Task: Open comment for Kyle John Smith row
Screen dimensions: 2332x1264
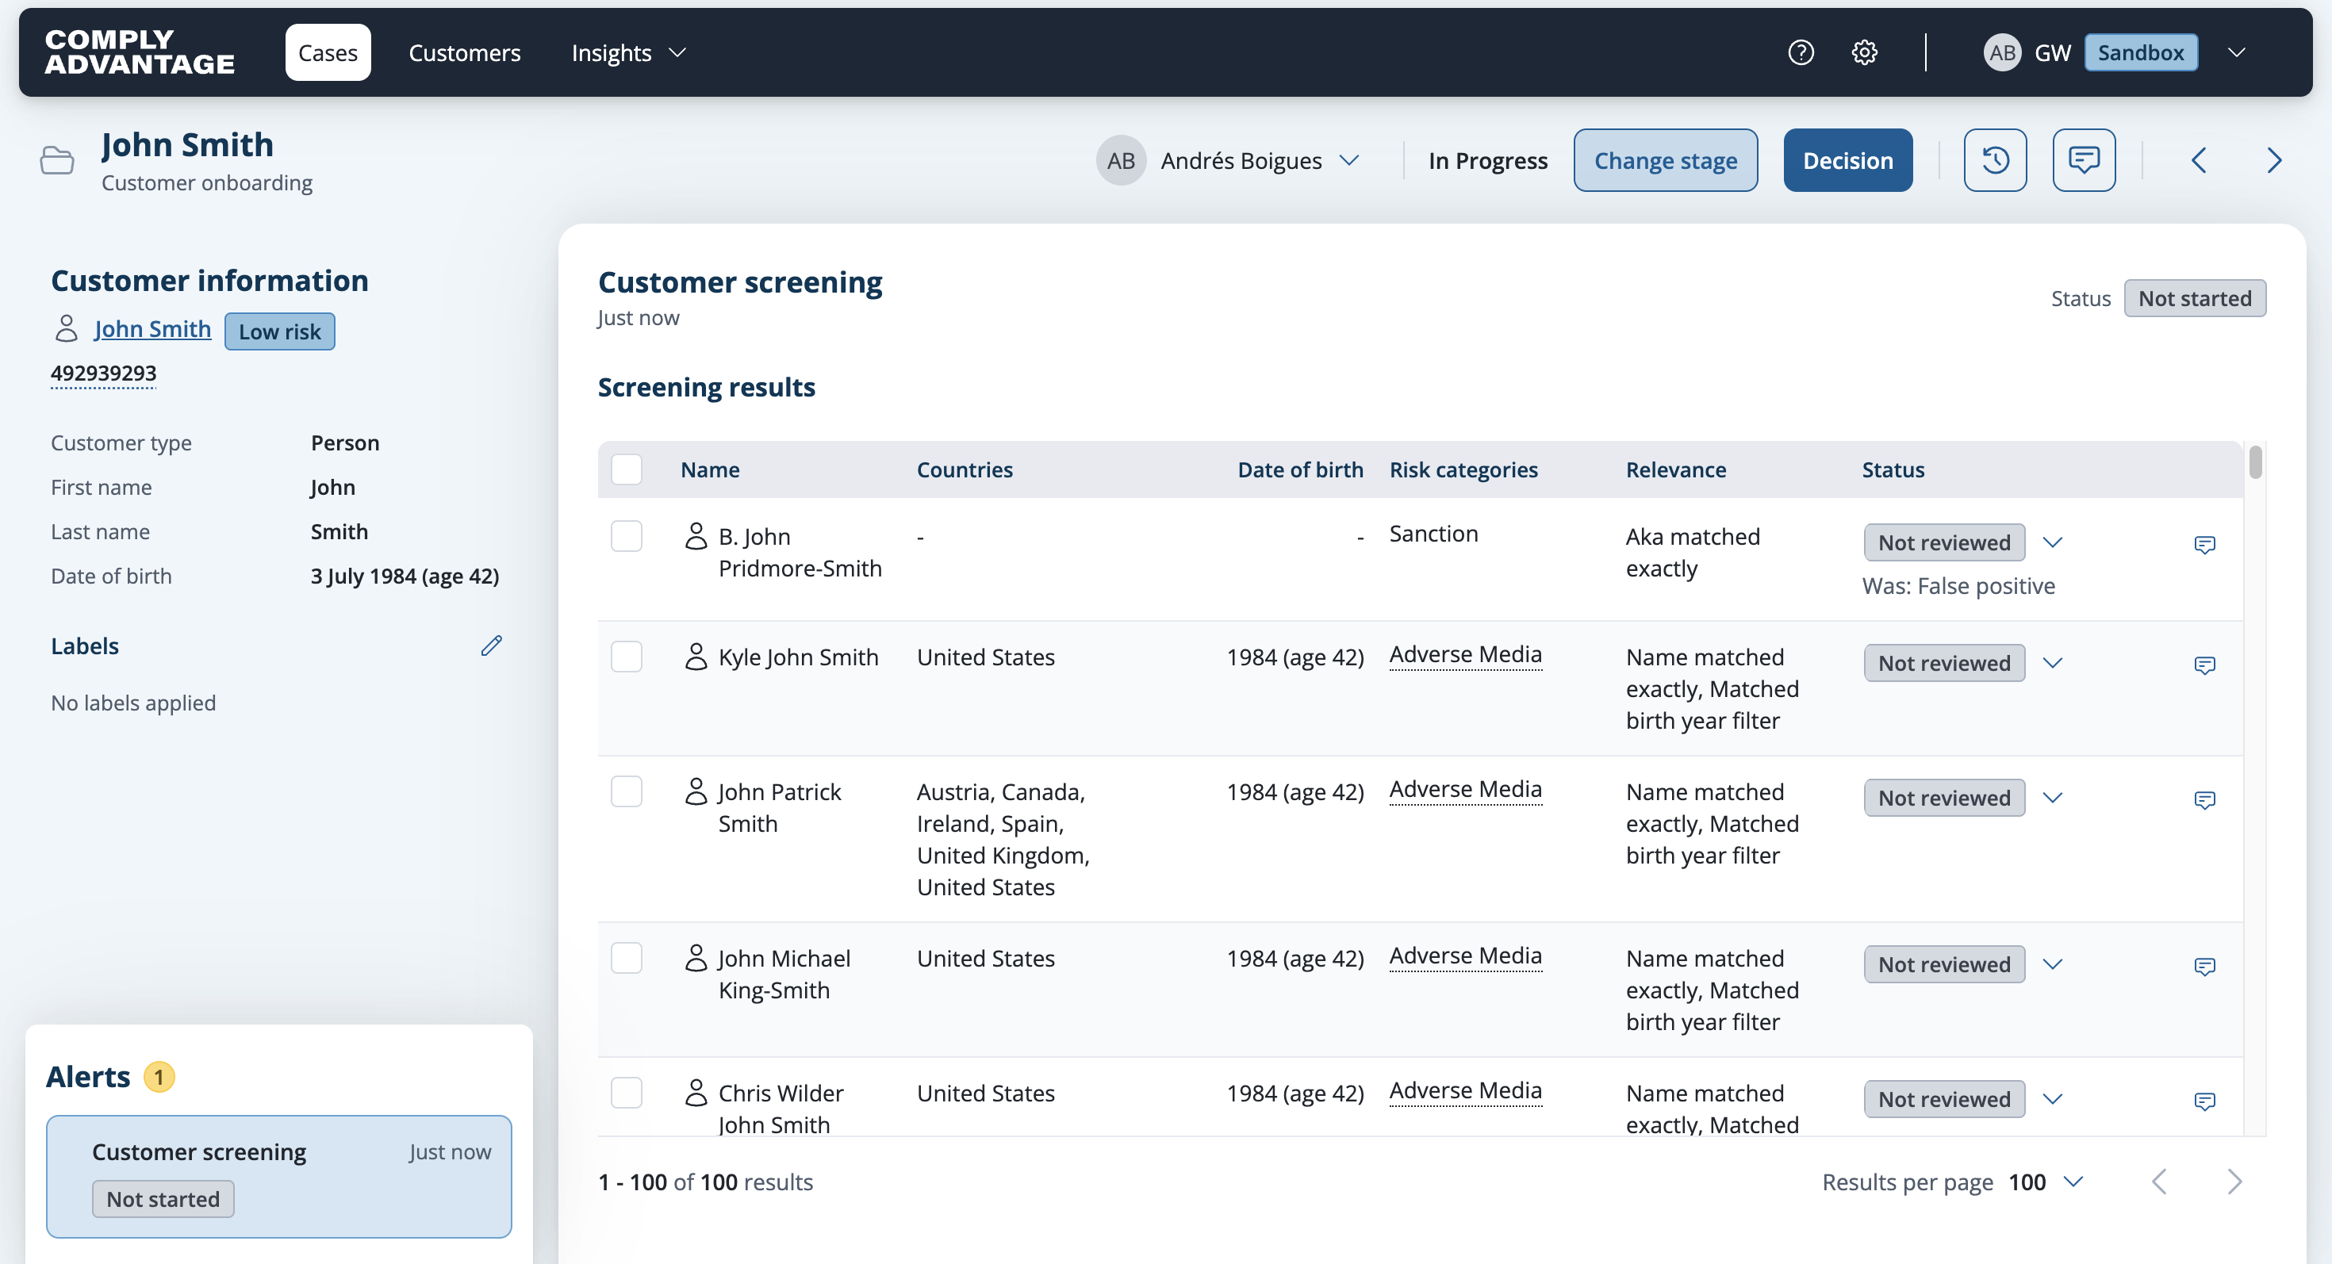Action: [2204, 665]
